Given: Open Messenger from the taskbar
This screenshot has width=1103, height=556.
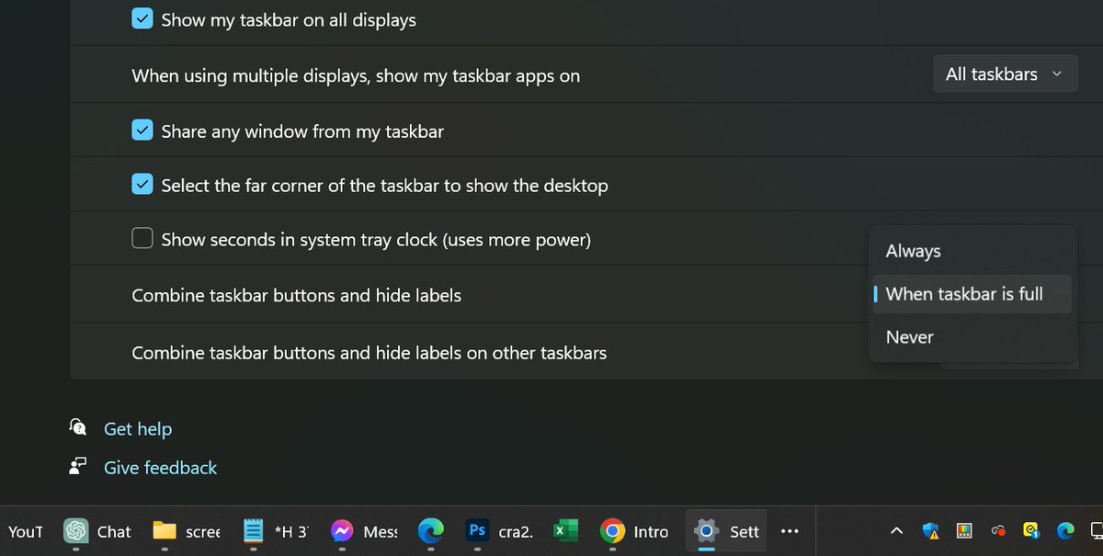Looking at the screenshot, I should 341,531.
